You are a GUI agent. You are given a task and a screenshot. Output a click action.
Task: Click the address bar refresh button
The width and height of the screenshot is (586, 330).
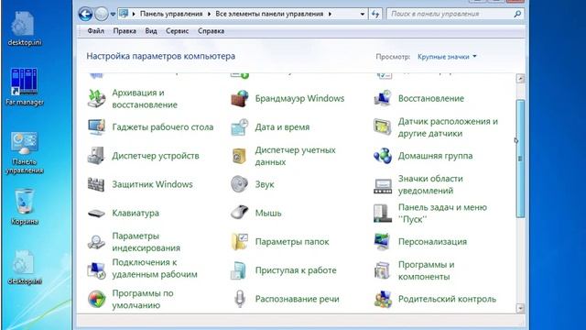click(x=375, y=15)
